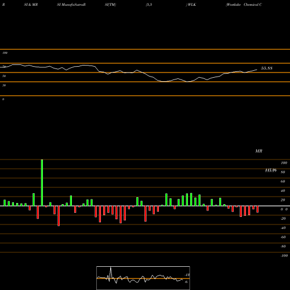
Task: Click the RSI line's right end point
Action: point(257,70)
